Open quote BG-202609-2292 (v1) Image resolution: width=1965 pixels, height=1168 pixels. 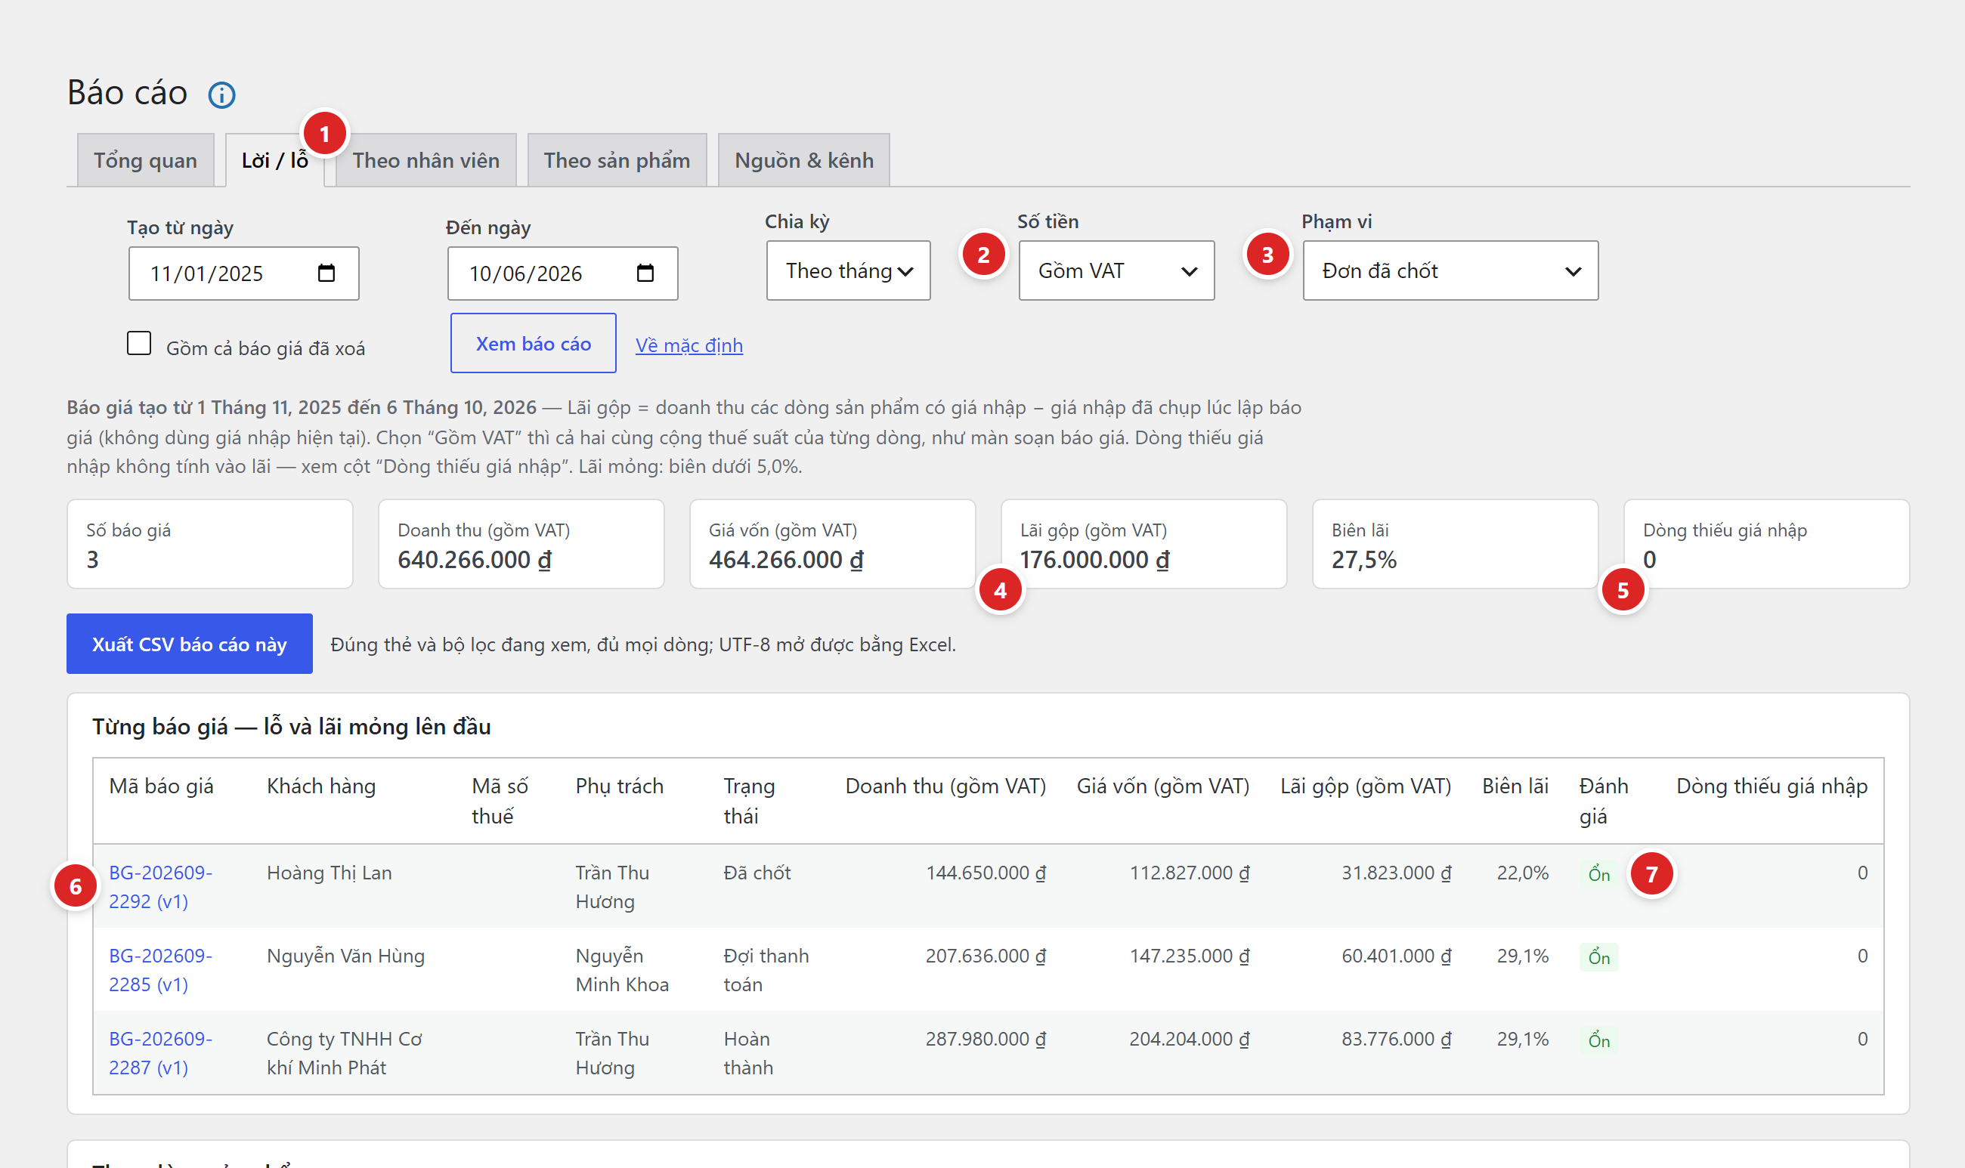(160, 887)
